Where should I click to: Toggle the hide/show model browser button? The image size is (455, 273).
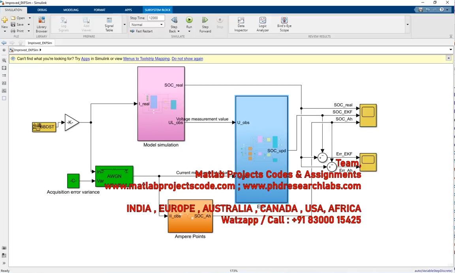click(4, 50)
